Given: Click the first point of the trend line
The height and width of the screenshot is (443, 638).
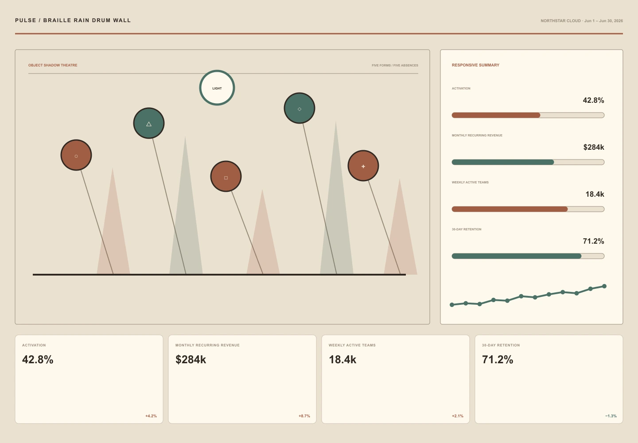Looking at the screenshot, I should pyautogui.click(x=452, y=305).
